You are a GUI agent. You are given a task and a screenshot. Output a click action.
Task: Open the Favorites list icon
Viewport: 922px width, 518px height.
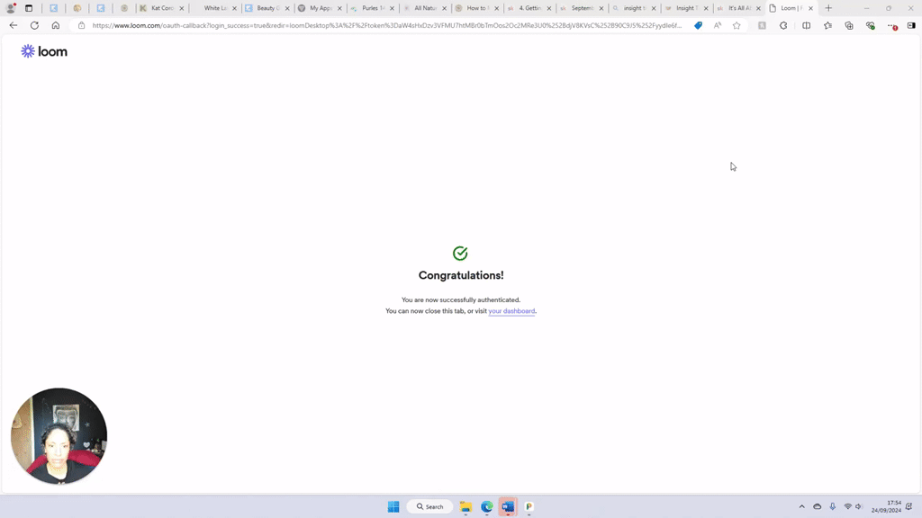(828, 25)
